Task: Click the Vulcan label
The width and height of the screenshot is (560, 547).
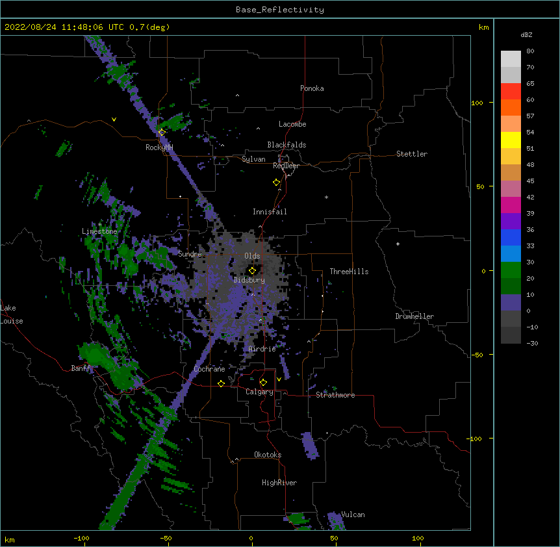Action: (353, 515)
